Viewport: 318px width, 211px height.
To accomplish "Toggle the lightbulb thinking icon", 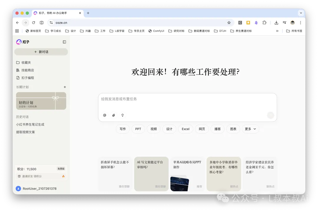I will [x=122, y=115].
